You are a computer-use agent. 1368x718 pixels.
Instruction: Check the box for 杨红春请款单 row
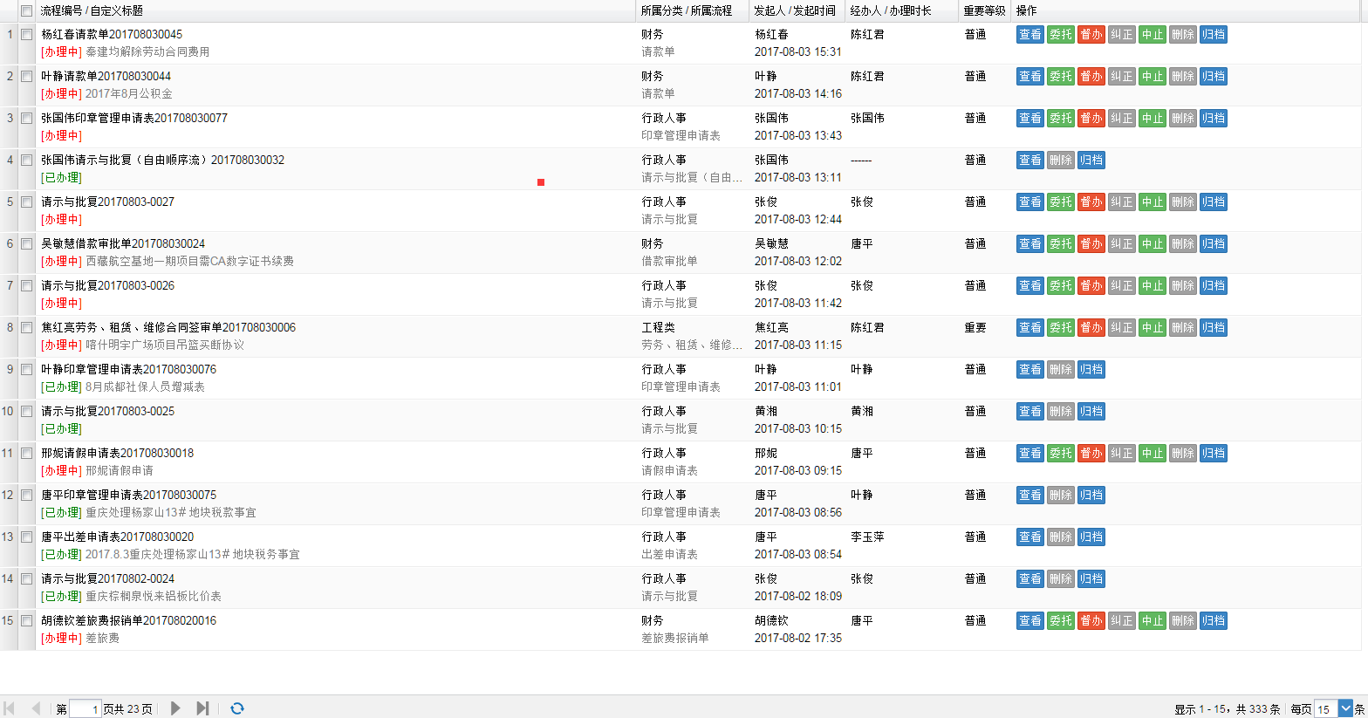(x=27, y=35)
